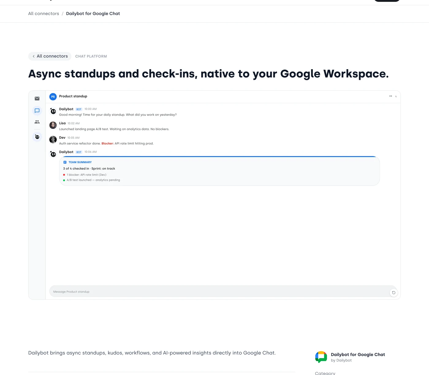This screenshot has width=429, height=375.
Task: Click Dailybot for Google Chat breadcrumb
Action: click(93, 13)
